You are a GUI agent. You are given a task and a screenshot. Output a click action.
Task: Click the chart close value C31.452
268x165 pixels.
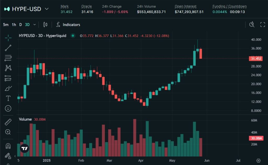[x=132, y=36]
